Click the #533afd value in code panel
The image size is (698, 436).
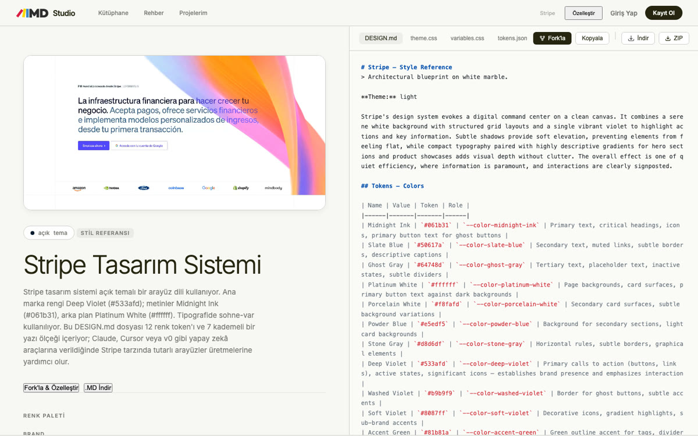pyautogui.click(x=432, y=364)
